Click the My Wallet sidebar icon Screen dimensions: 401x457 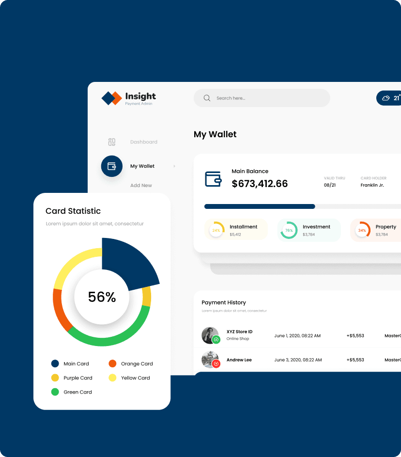(112, 166)
